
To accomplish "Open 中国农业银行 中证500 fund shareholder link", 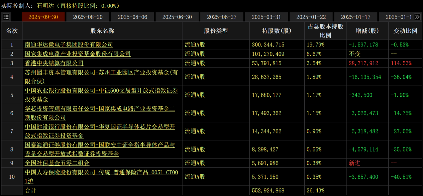I will tap(101, 95).
